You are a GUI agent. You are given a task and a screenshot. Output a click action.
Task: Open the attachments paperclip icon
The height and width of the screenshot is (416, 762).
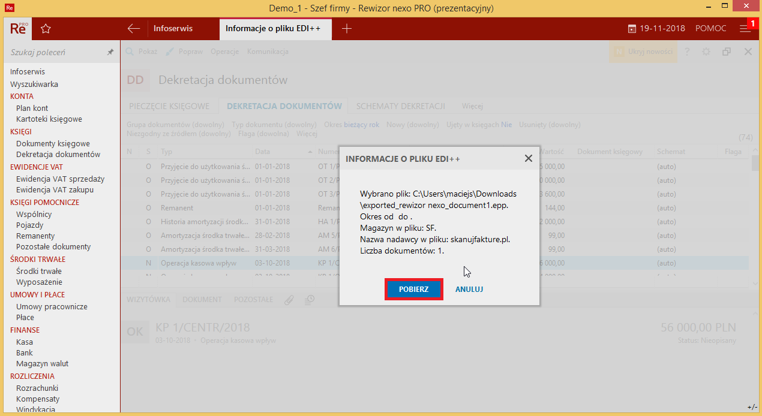tap(289, 299)
